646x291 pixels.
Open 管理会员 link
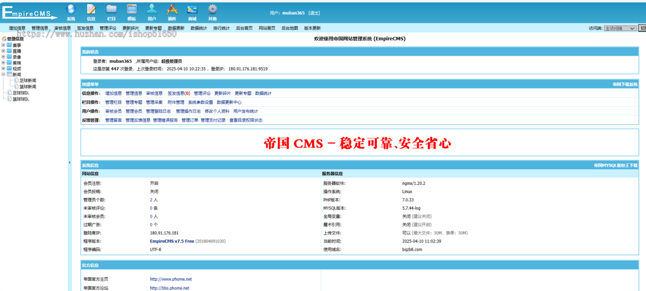click(134, 111)
